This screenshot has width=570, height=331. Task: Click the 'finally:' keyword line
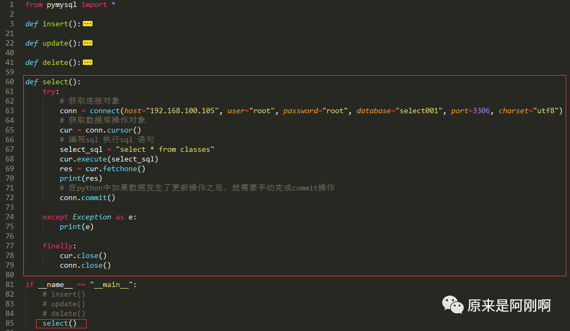coord(60,246)
